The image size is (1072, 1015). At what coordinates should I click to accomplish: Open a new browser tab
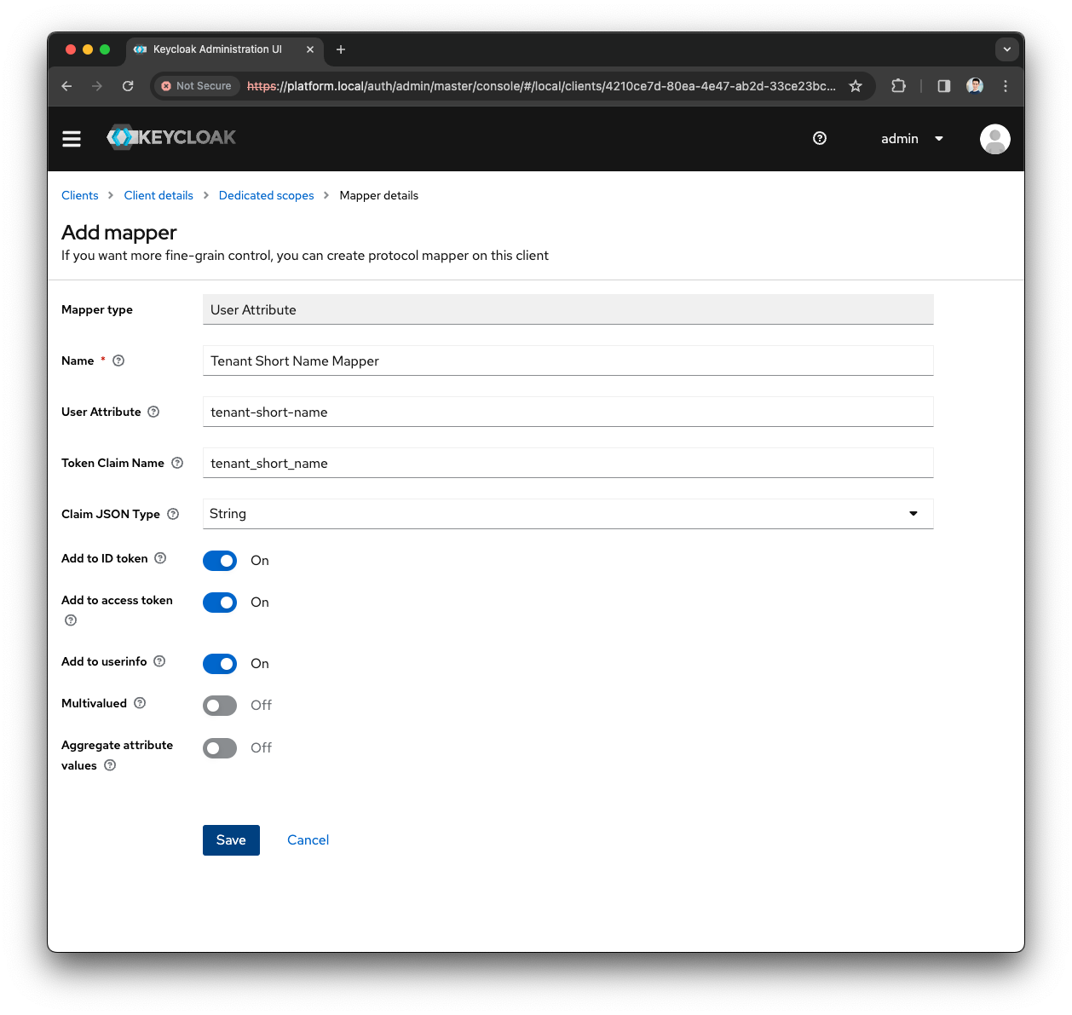[341, 49]
